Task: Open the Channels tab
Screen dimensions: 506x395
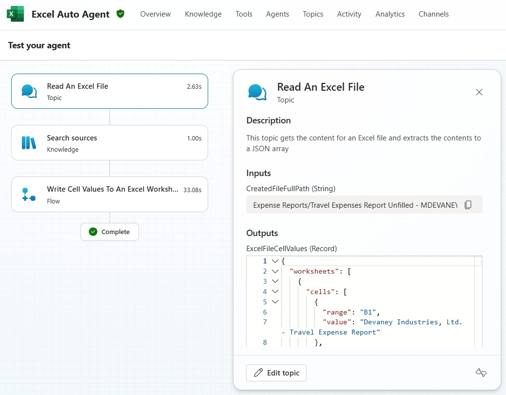Action: click(433, 14)
